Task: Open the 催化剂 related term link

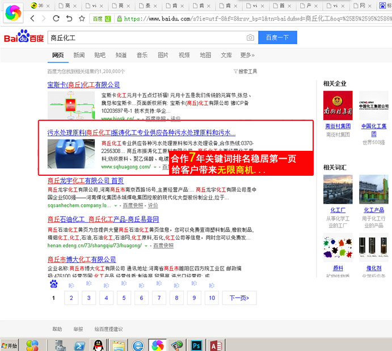Action: (374, 268)
